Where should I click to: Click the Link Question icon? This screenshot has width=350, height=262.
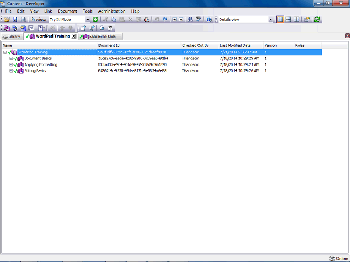[x=32, y=28]
